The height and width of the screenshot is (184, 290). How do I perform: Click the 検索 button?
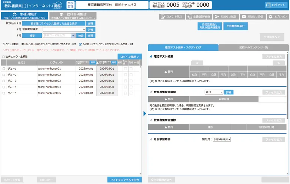81,36
